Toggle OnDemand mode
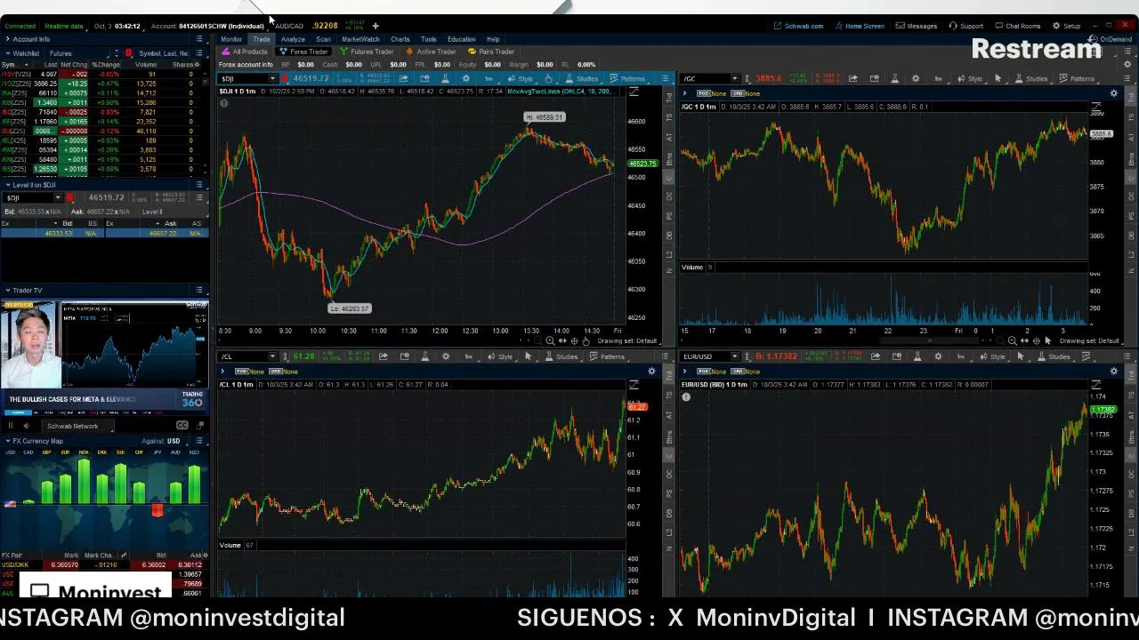 click(x=1111, y=39)
